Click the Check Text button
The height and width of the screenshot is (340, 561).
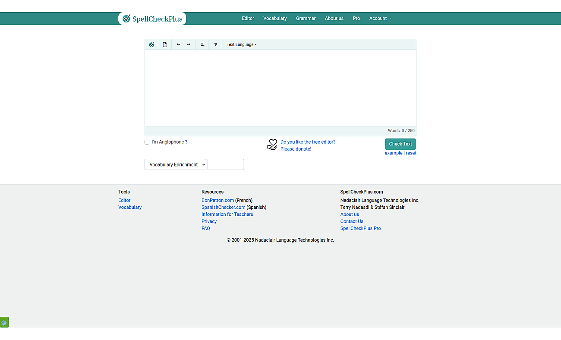(x=400, y=144)
